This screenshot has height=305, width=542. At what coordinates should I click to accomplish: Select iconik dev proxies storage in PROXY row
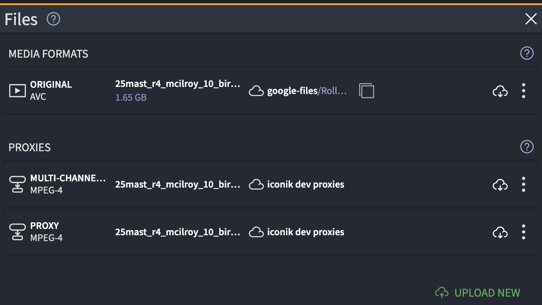pos(305,232)
